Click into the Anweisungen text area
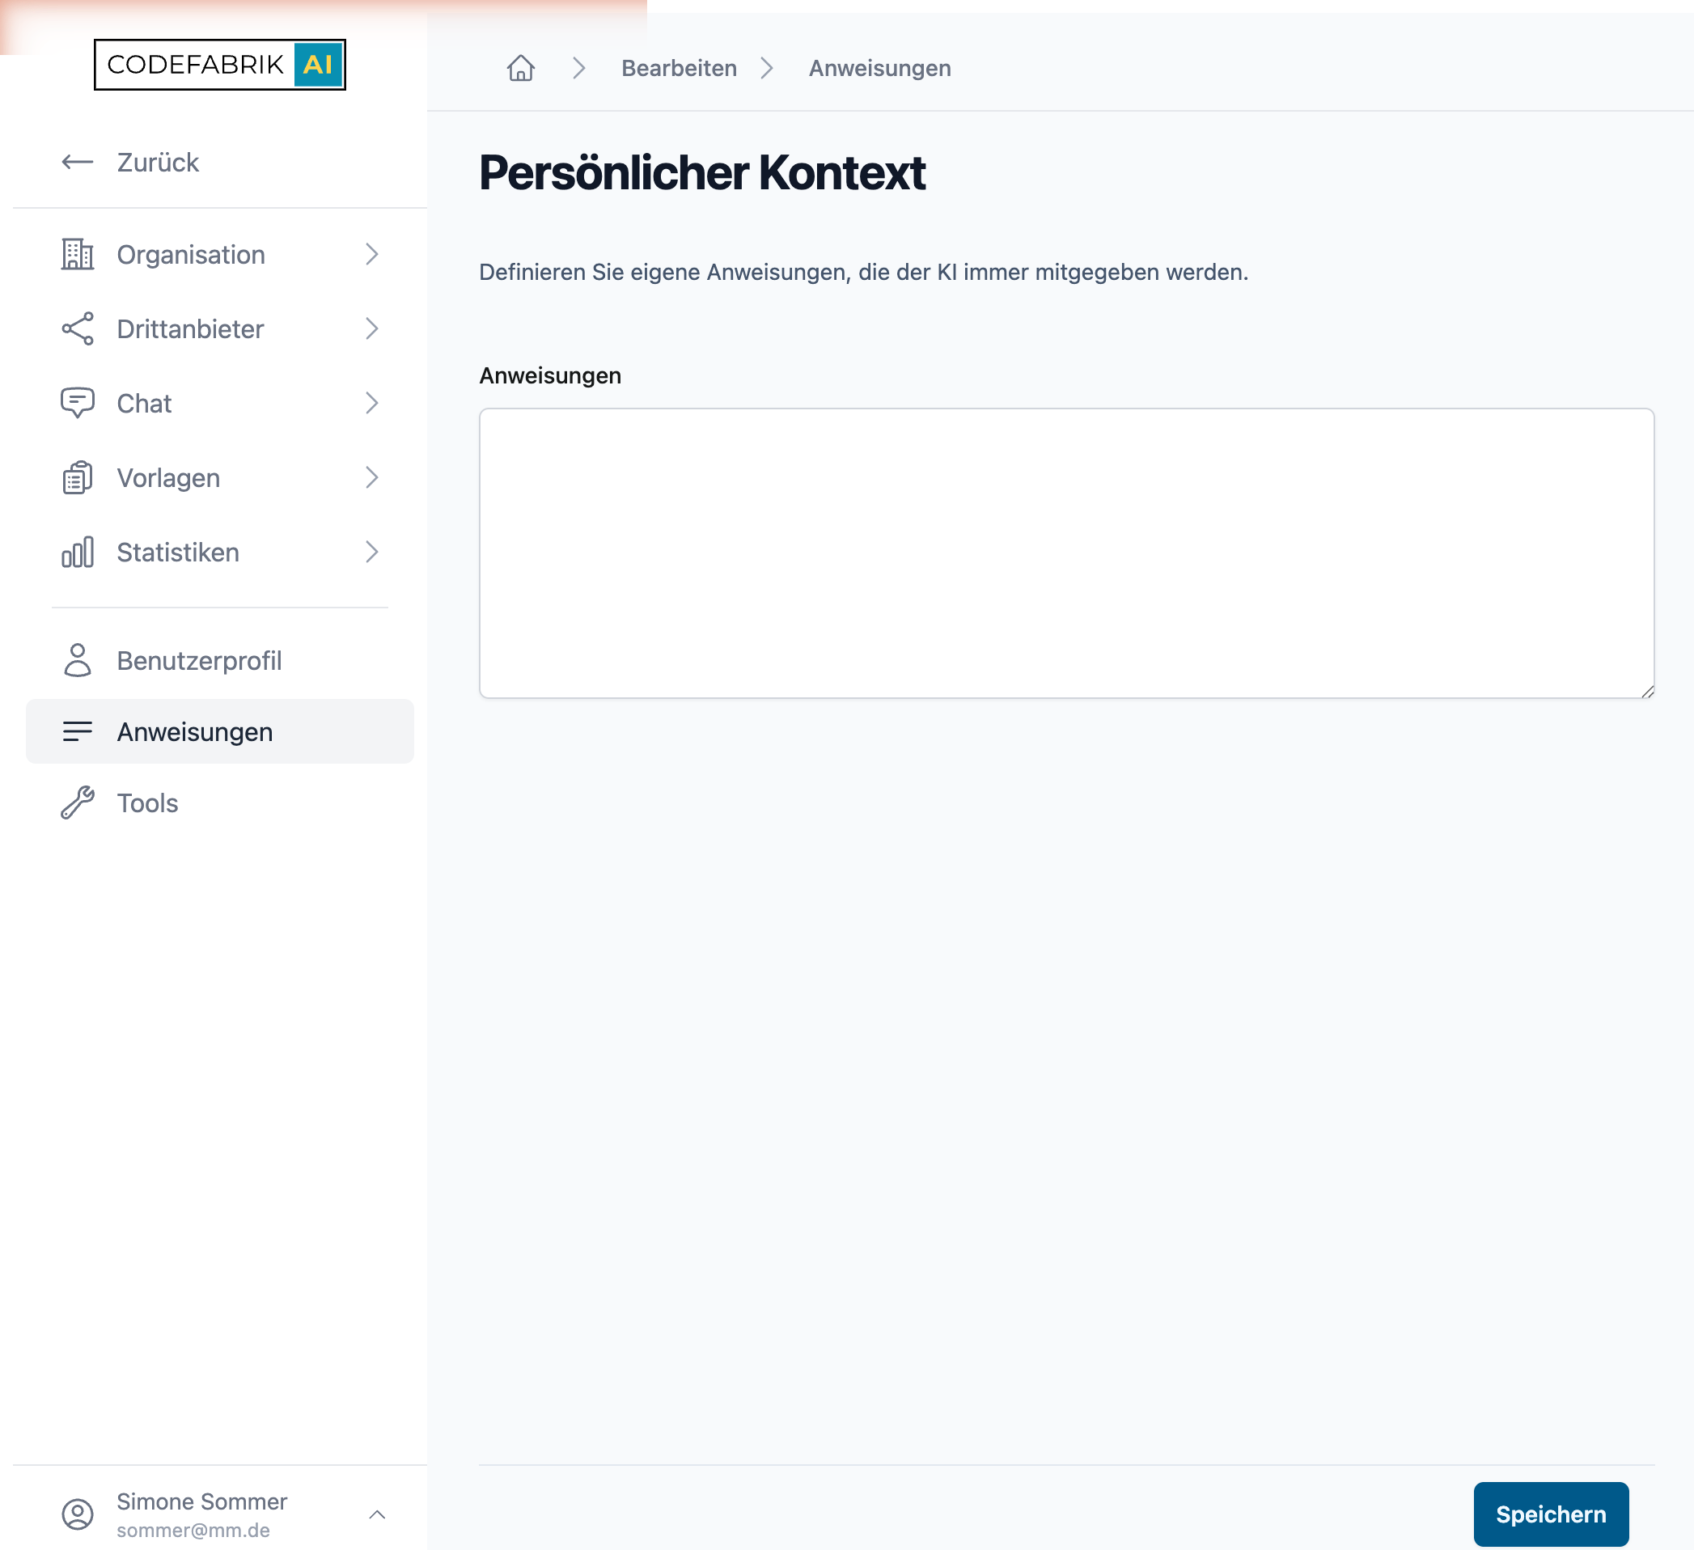 click(x=1066, y=553)
